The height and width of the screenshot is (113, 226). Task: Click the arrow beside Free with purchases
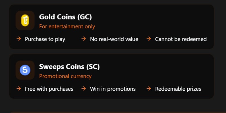(19, 89)
